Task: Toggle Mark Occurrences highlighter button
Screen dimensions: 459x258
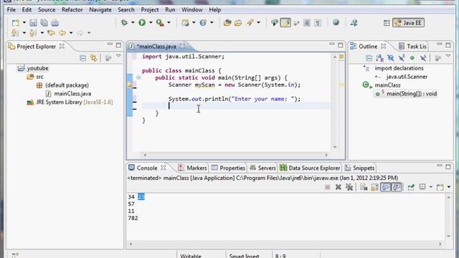Action: tap(285, 22)
